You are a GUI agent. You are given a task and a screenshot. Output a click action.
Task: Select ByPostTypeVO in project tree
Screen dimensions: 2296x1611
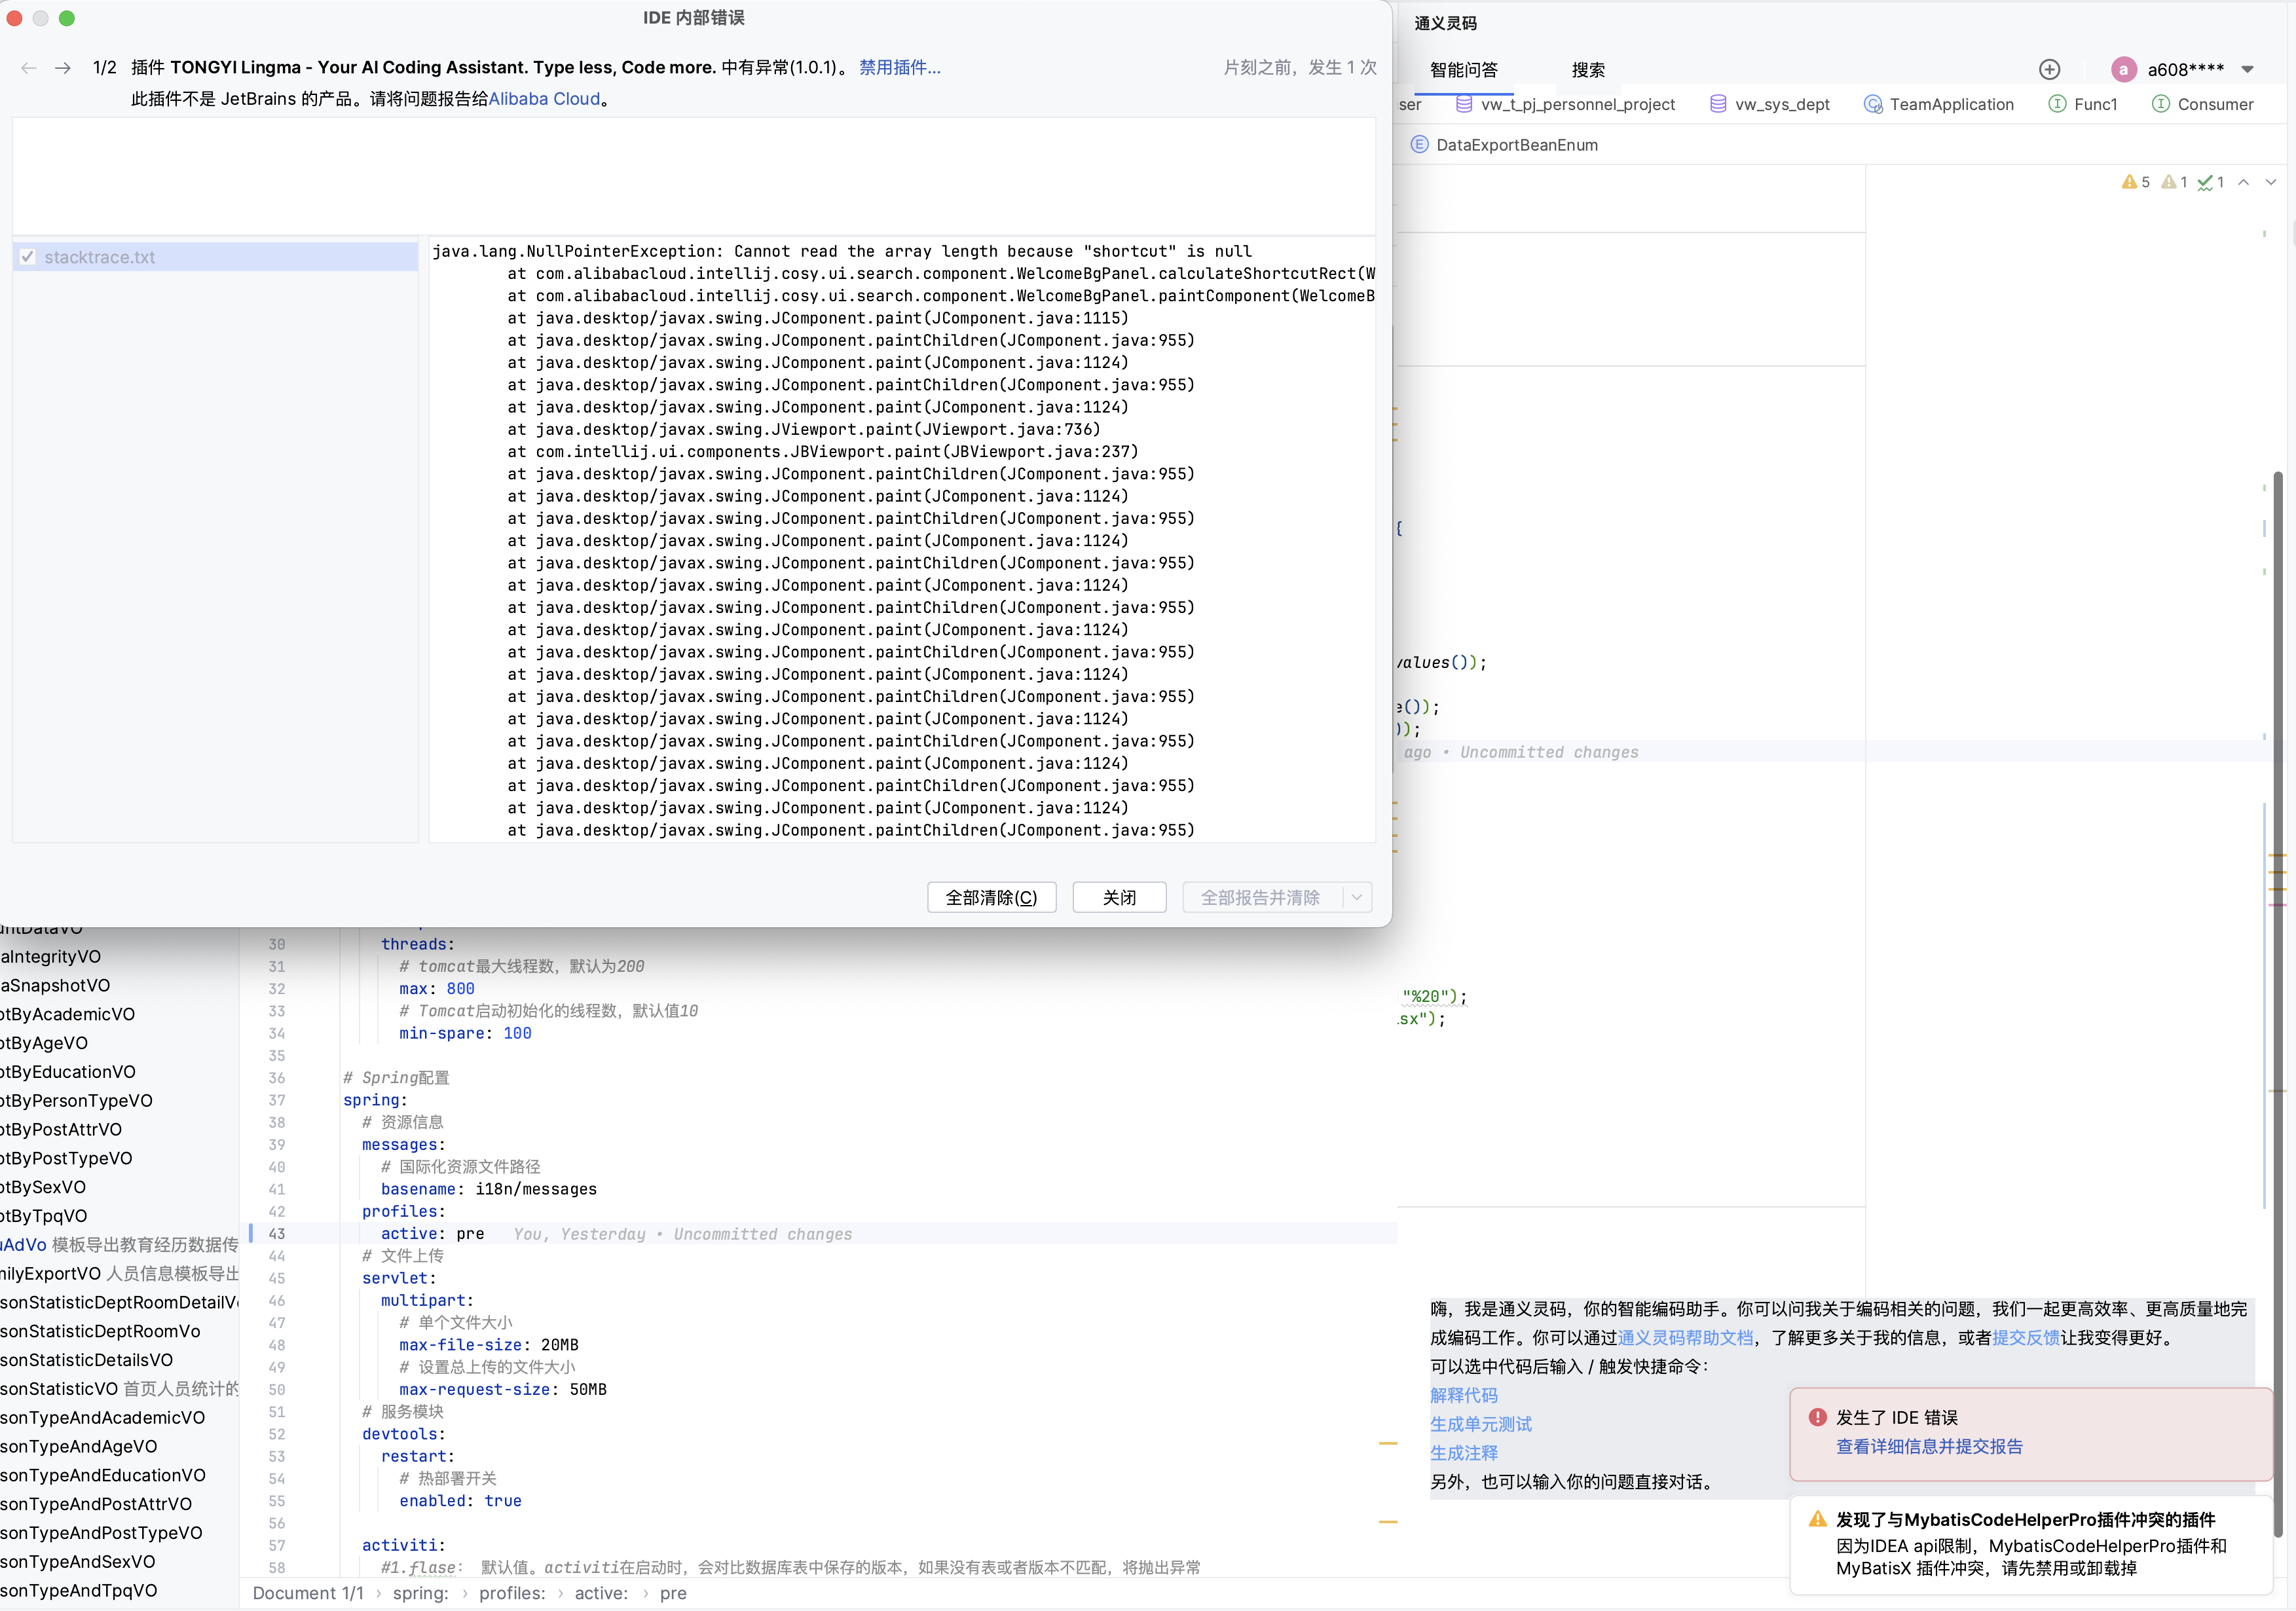pos(66,1158)
